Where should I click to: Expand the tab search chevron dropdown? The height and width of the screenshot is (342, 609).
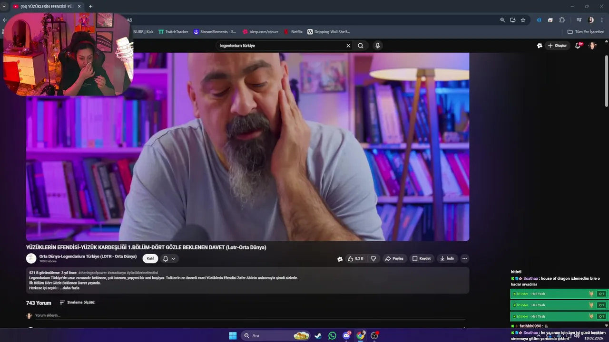click(4, 6)
